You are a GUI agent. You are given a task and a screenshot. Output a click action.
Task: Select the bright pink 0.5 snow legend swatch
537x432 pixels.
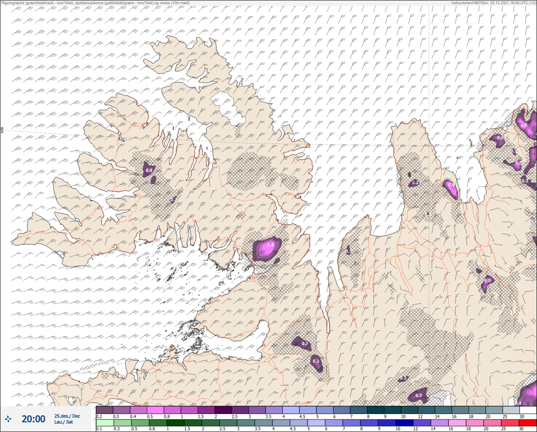[155, 410]
